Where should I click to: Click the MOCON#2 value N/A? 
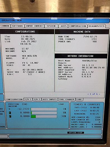coord(24,51)
